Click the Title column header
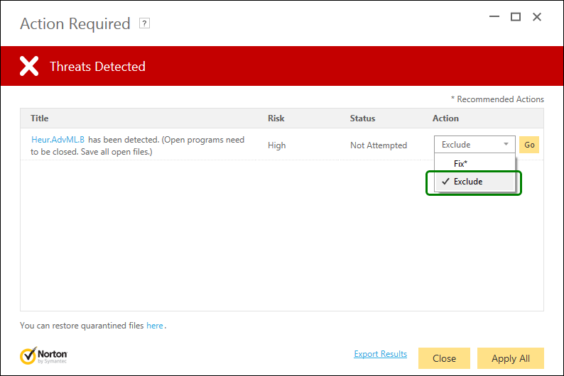The image size is (564, 376). (39, 118)
